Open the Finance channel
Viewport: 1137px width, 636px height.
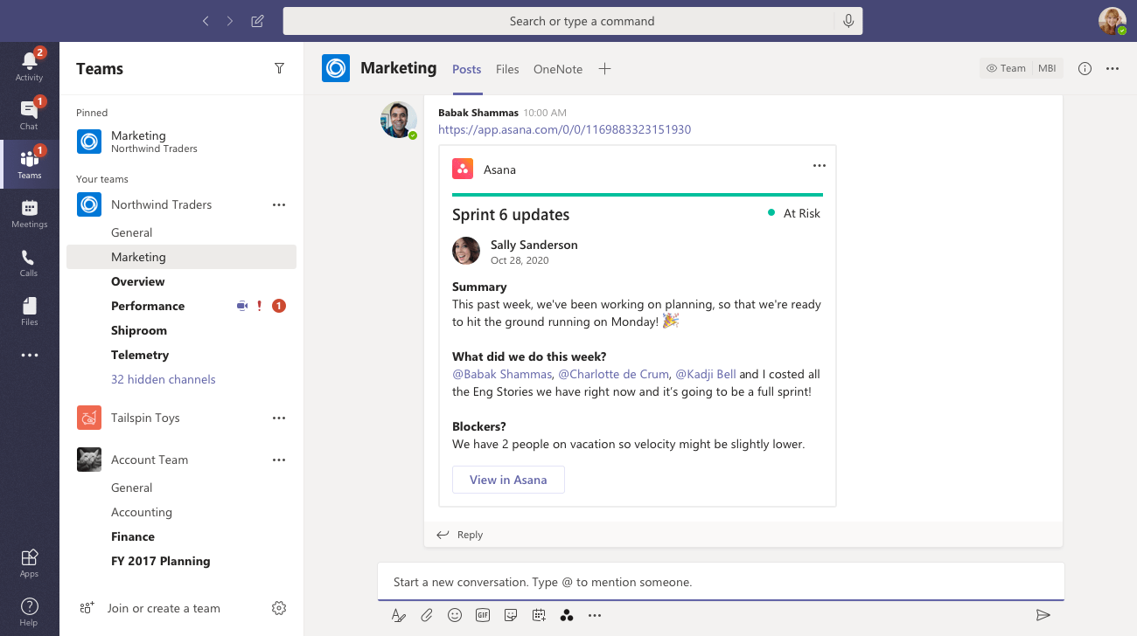[x=133, y=536]
